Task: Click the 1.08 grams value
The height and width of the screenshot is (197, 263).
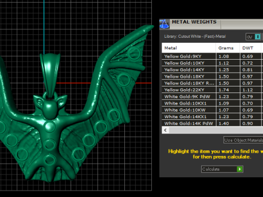Action: click(224, 56)
